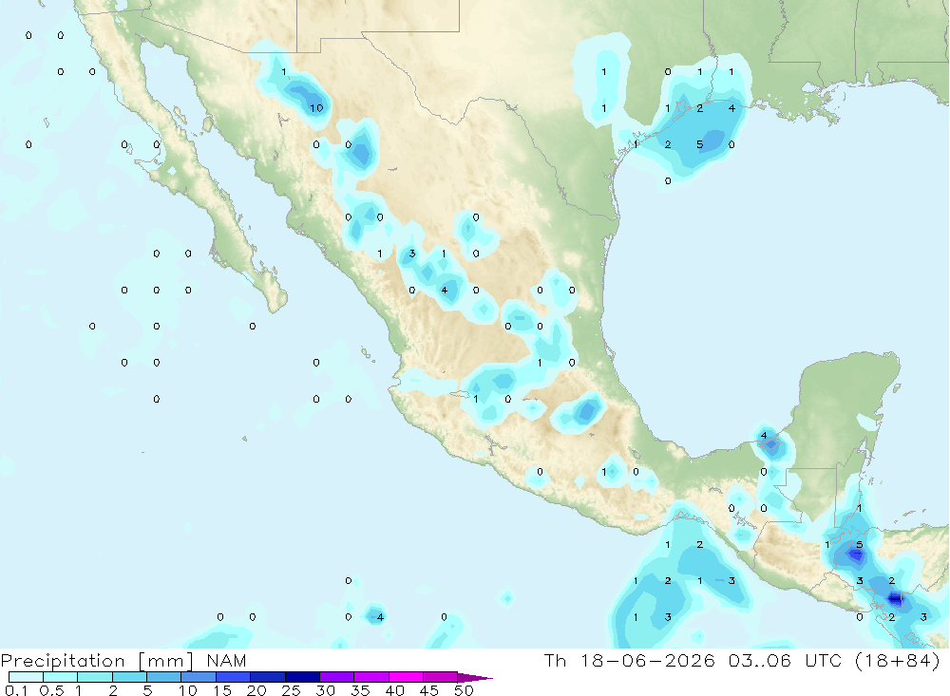
Task: Click the 5 mm value off the Texas coast
Action: (700, 144)
